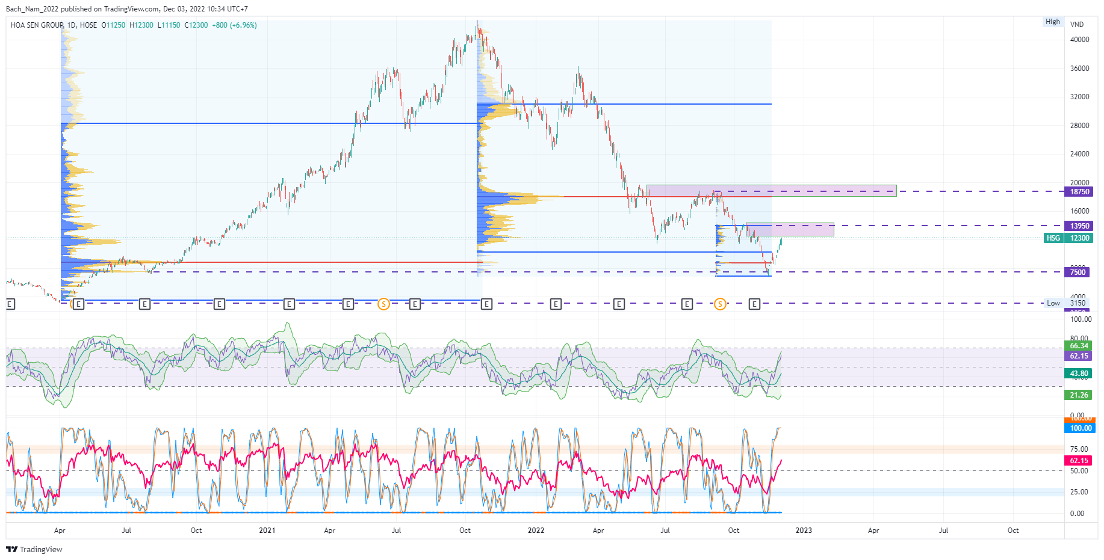The height and width of the screenshot is (560, 1104).
Task: Select the 2022 label on time axis
Action: click(x=536, y=531)
